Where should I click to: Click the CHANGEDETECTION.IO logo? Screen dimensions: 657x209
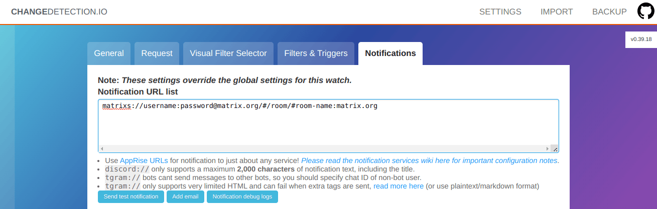point(59,11)
